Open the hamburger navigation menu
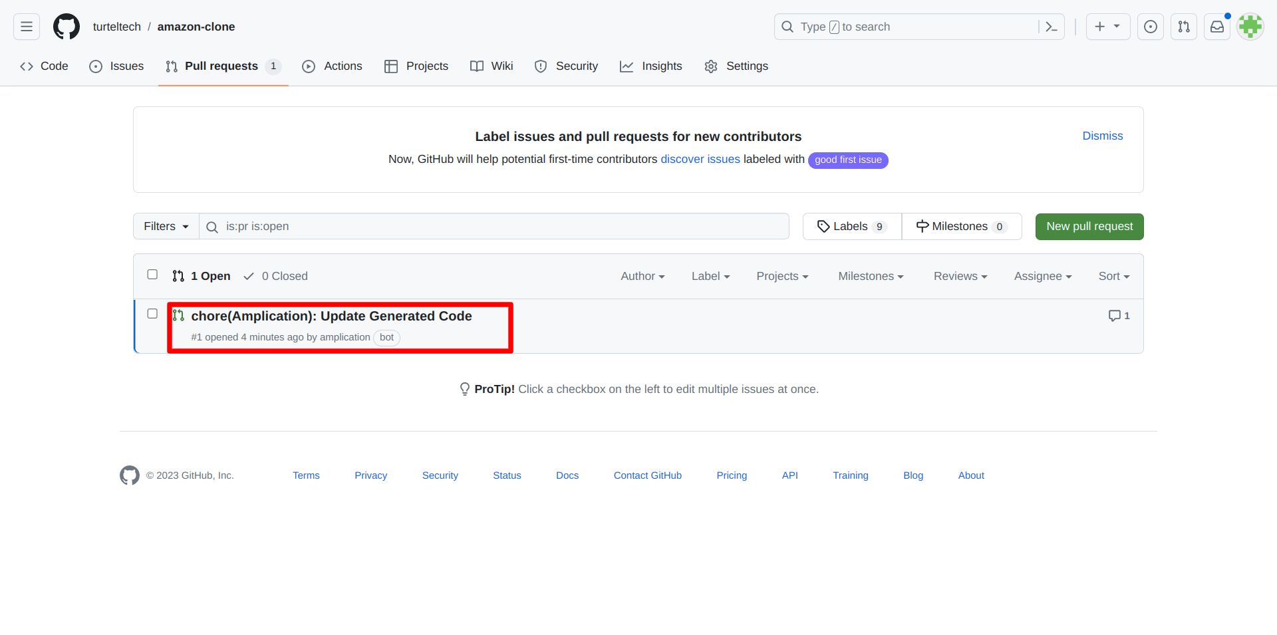1277x635 pixels. coord(26,27)
